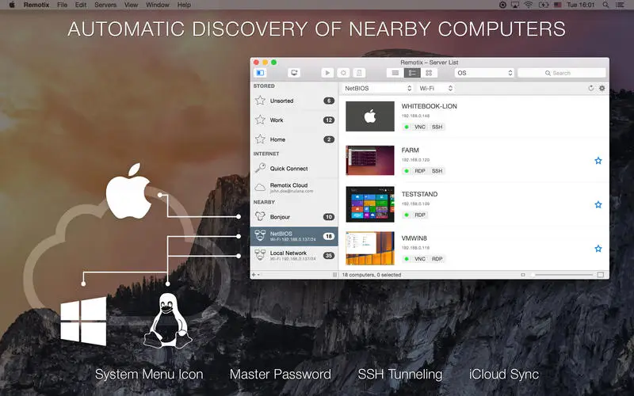Click the Bonjour icon in sidebar
This screenshot has height=396, width=634.
click(260, 216)
